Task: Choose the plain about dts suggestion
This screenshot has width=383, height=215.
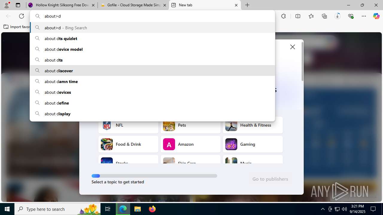Action: tap(152, 60)
